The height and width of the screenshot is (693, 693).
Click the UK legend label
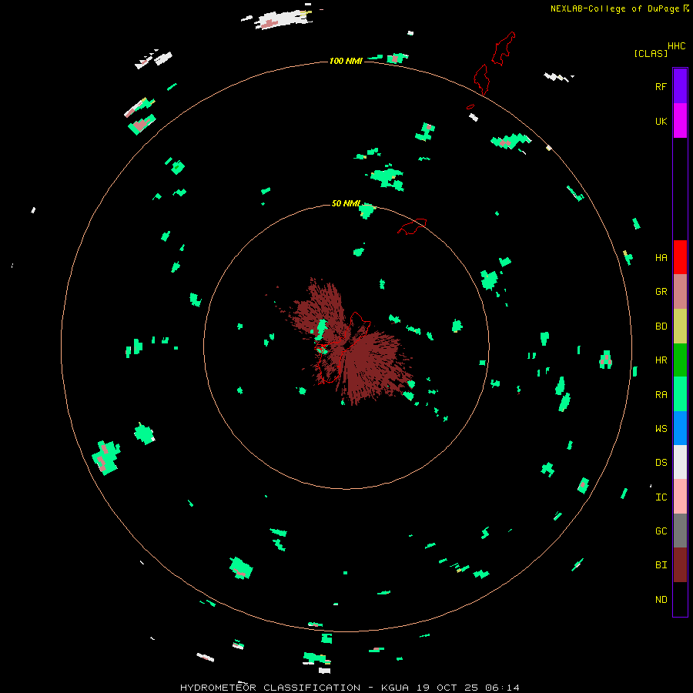coord(661,121)
